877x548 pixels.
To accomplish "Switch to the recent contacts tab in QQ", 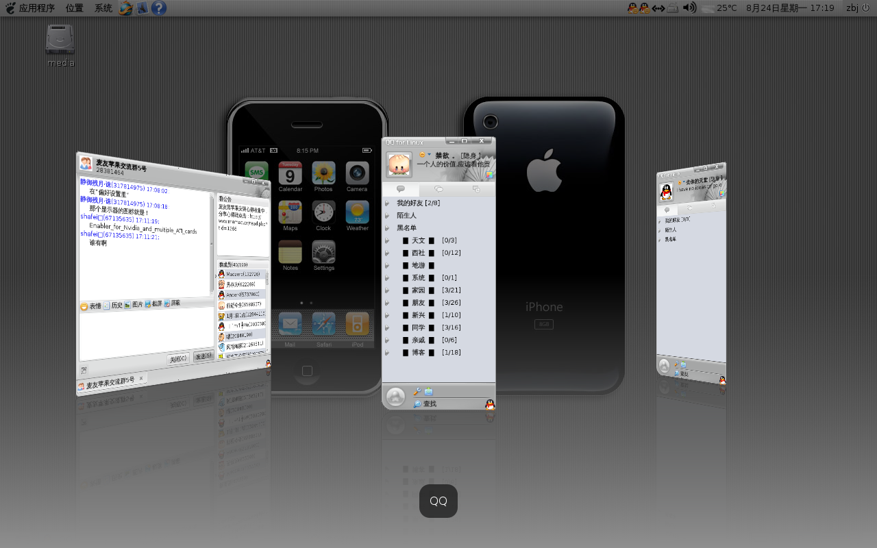I will (476, 189).
